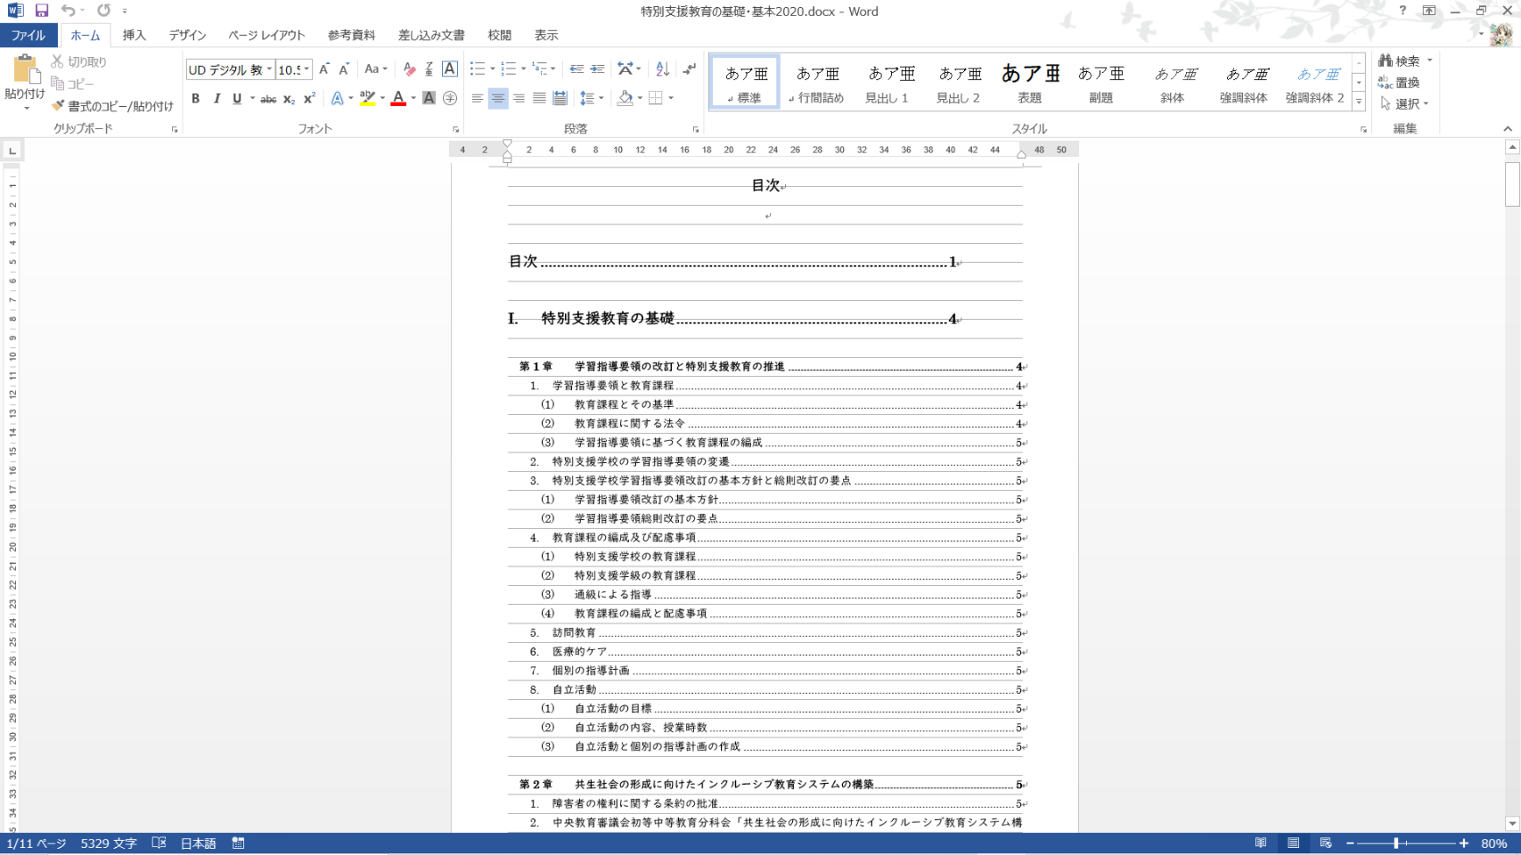Toggle bold formatting
The width and height of the screenshot is (1521, 855).
point(195,99)
